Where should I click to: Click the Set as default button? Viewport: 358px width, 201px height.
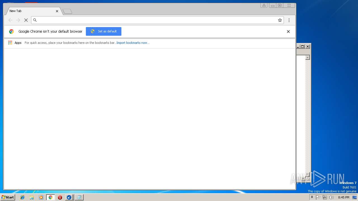tap(103, 31)
